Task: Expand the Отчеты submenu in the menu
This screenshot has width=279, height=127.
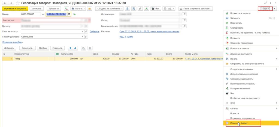Action: (x=251, y=108)
